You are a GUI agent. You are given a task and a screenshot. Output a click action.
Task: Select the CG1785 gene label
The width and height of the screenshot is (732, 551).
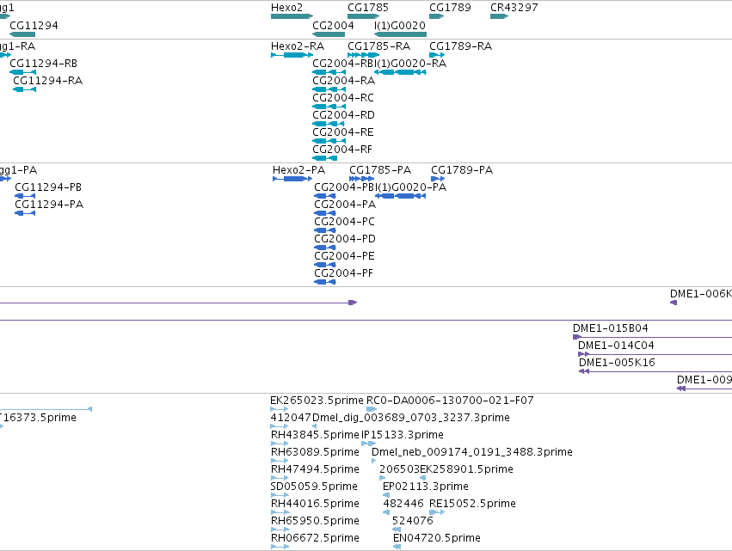tap(368, 8)
